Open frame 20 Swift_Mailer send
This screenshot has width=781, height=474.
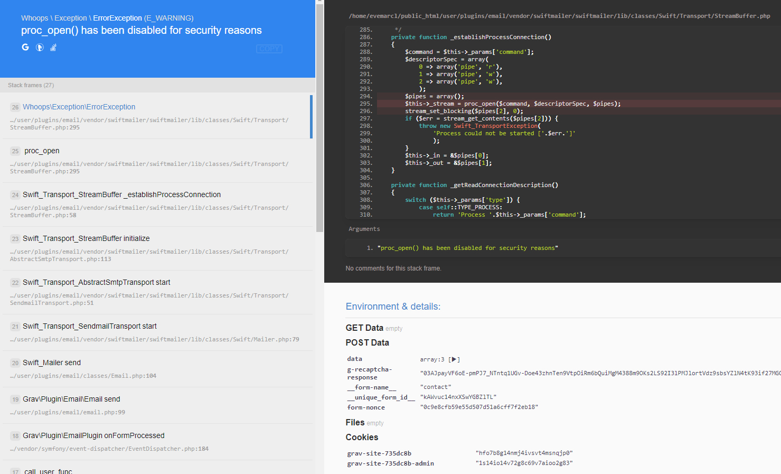click(157, 369)
